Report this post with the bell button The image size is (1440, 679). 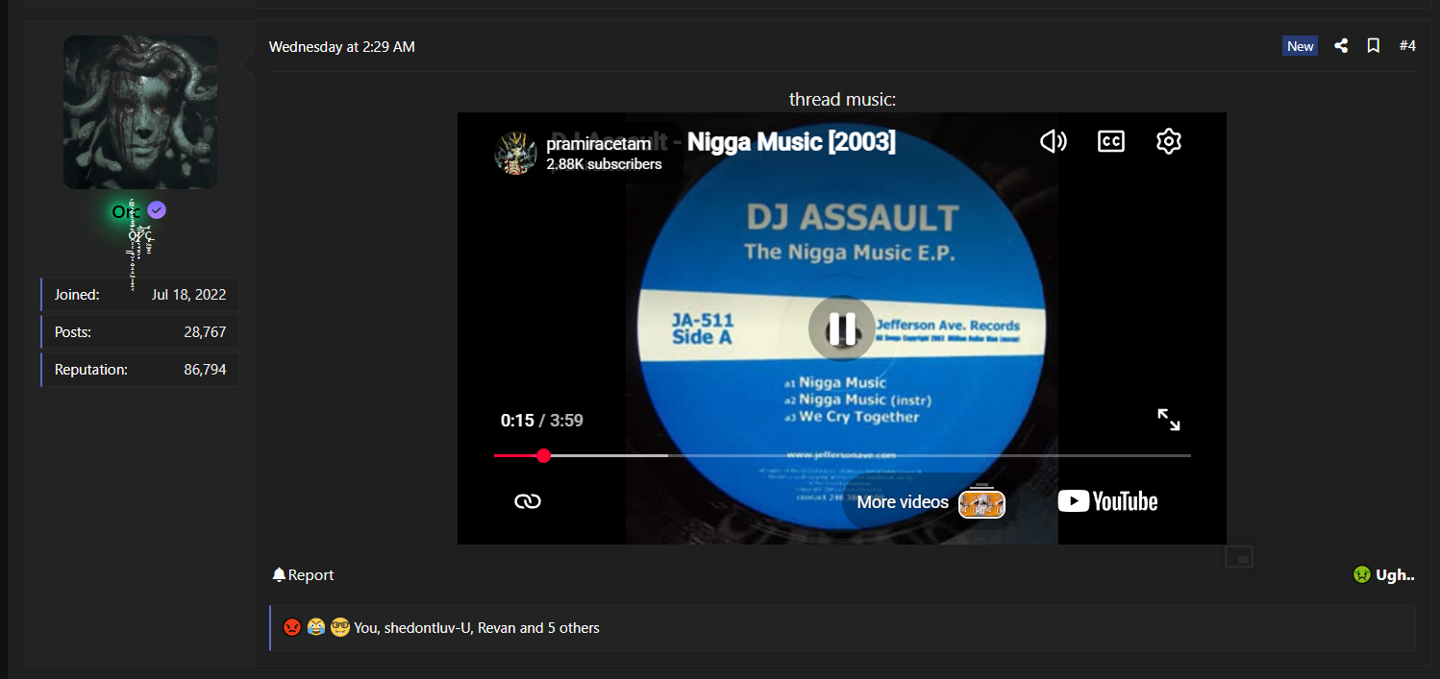point(303,574)
